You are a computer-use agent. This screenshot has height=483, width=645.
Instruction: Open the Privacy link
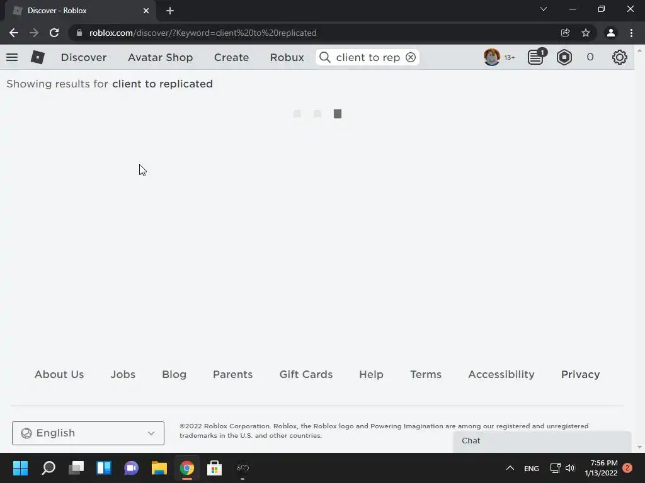click(x=580, y=374)
